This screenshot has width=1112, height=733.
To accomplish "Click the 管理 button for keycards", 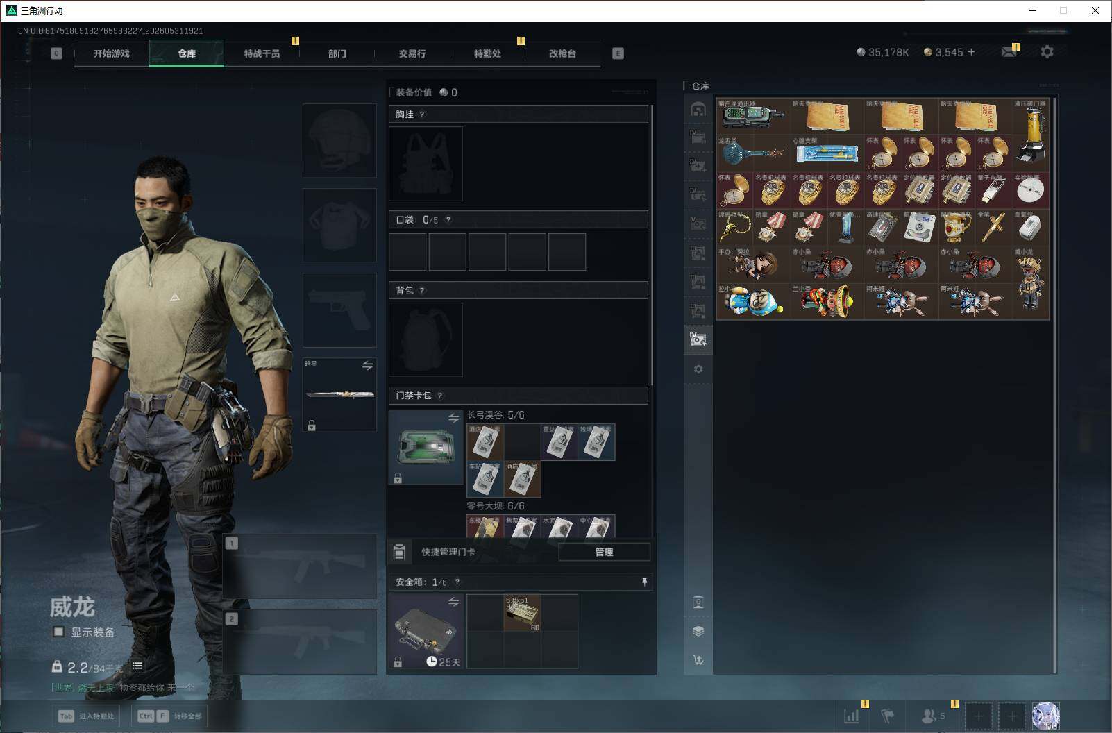I will [x=604, y=552].
